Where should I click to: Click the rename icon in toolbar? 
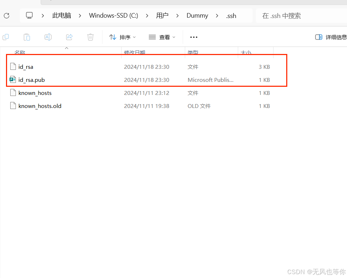coord(48,37)
